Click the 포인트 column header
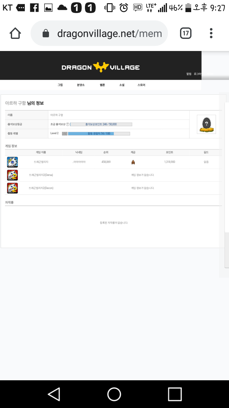The width and height of the screenshot is (229, 408). click(x=170, y=153)
